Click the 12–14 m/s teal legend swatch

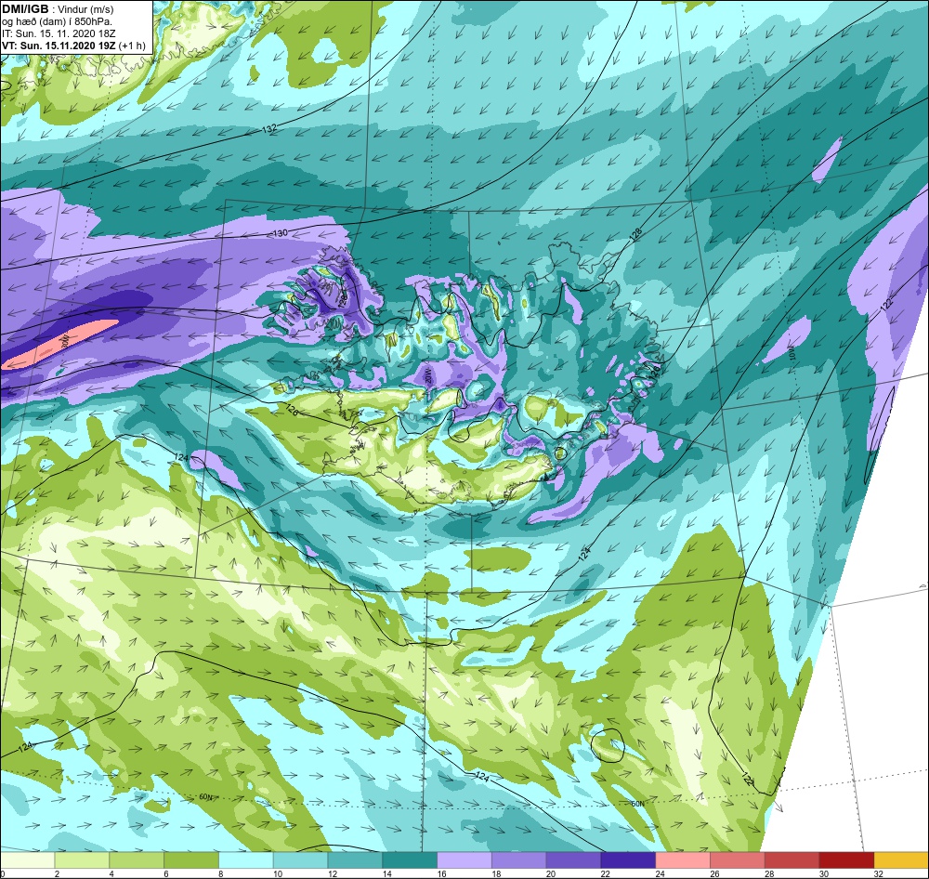point(355,859)
